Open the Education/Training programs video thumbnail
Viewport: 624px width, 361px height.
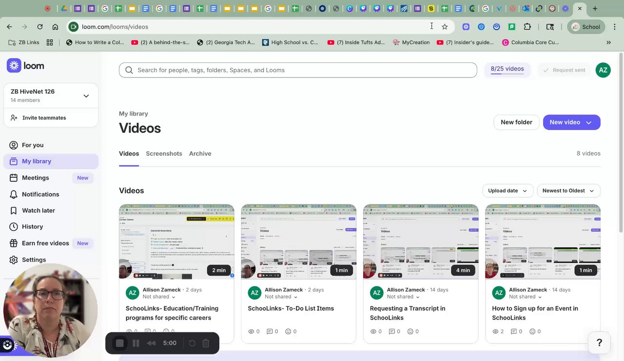(176, 242)
